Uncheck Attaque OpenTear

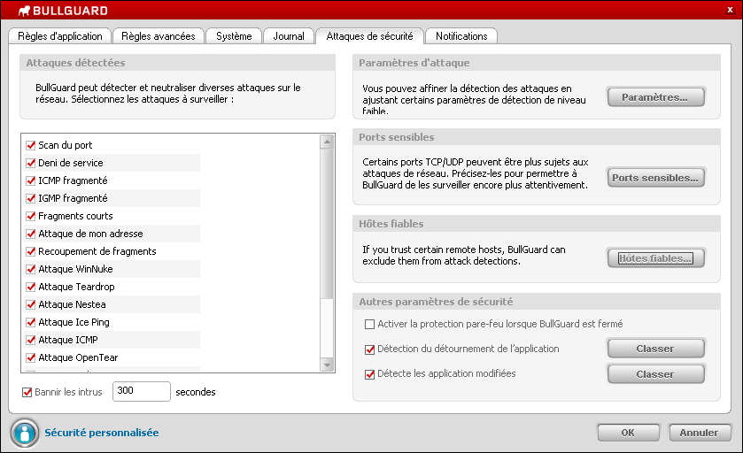click(31, 357)
